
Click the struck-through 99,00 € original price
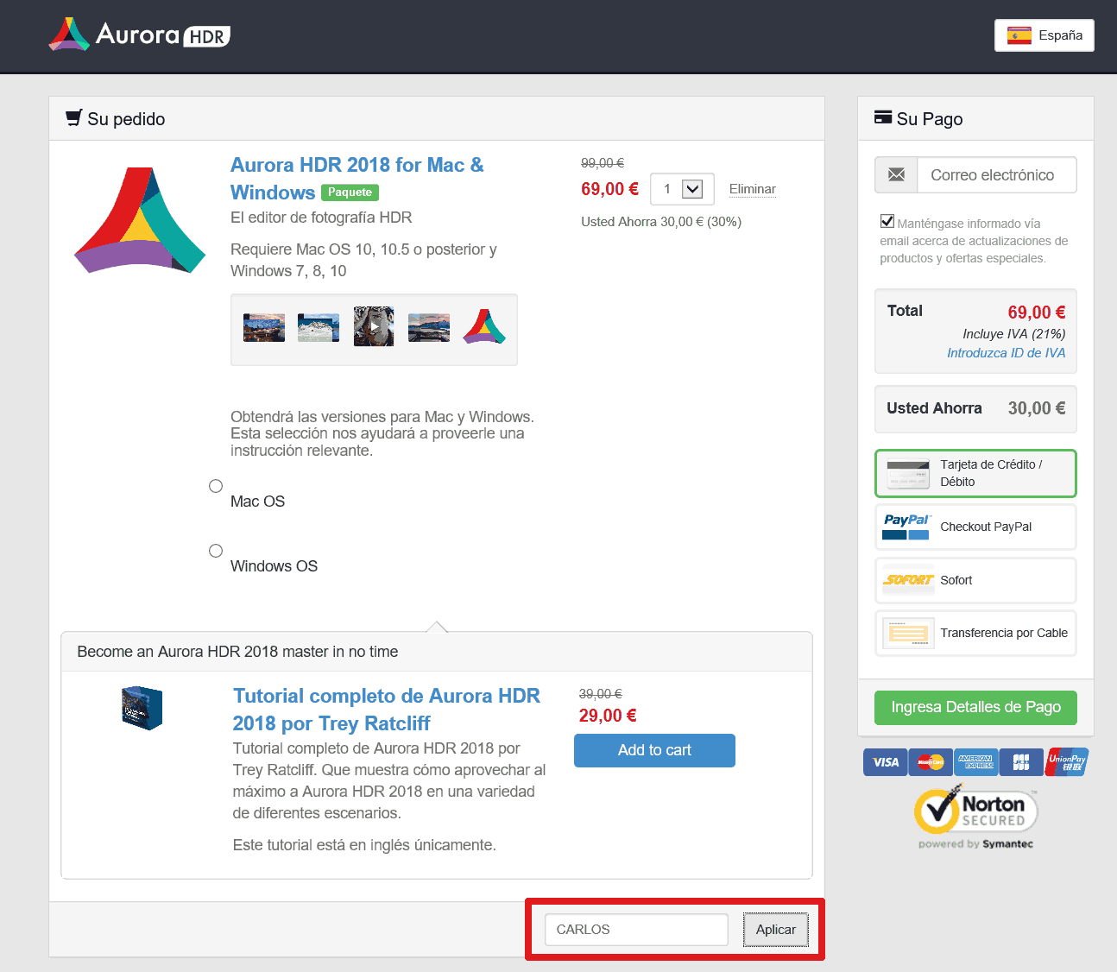pyautogui.click(x=603, y=162)
